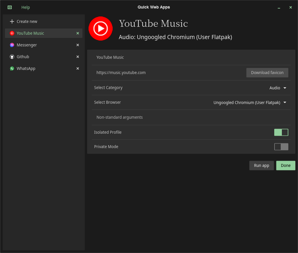The image size is (298, 253).
Task: Click Download favicon button
Action: 267,73
